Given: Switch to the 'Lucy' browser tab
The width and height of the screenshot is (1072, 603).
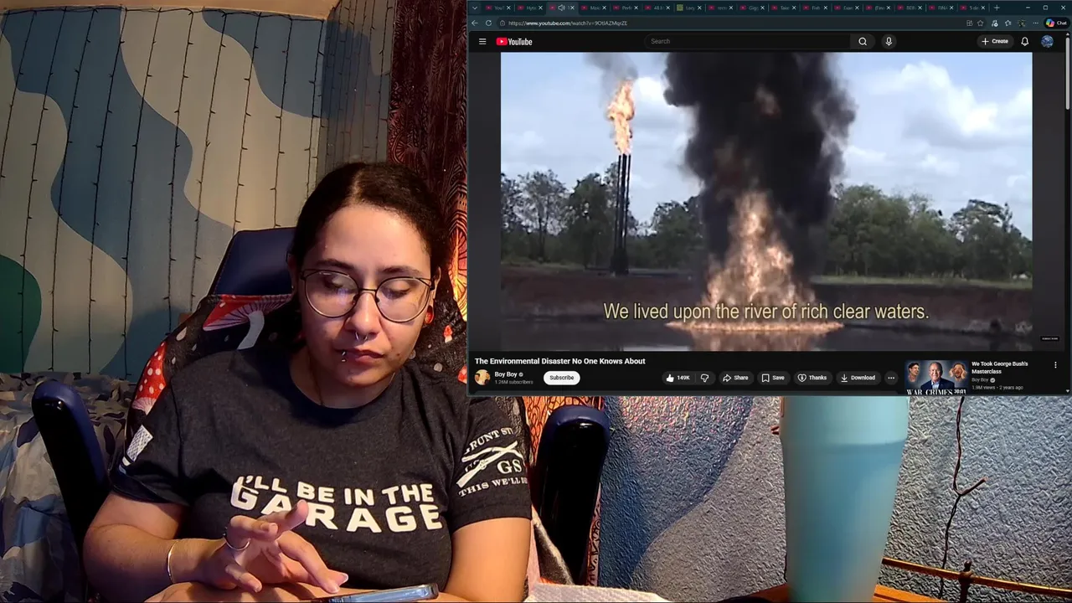Looking at the screenshot, I should (688, 8).
